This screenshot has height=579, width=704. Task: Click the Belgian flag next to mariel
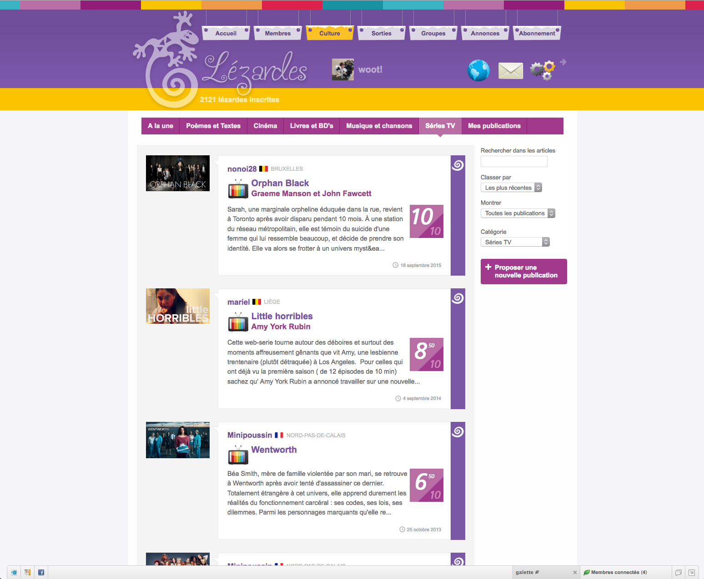pos(256,302)
